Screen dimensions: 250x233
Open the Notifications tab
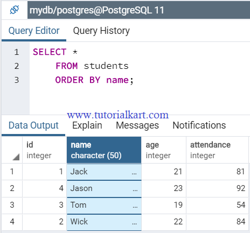[199, 125]
